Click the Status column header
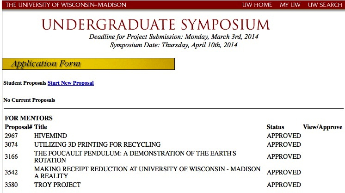Viewport: 345px width, 193px height. point(276,127)
